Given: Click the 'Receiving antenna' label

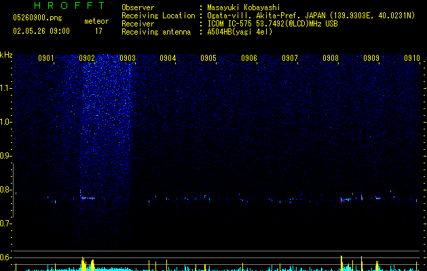Looking at the screenshot, I should click(x=156, y=32).
